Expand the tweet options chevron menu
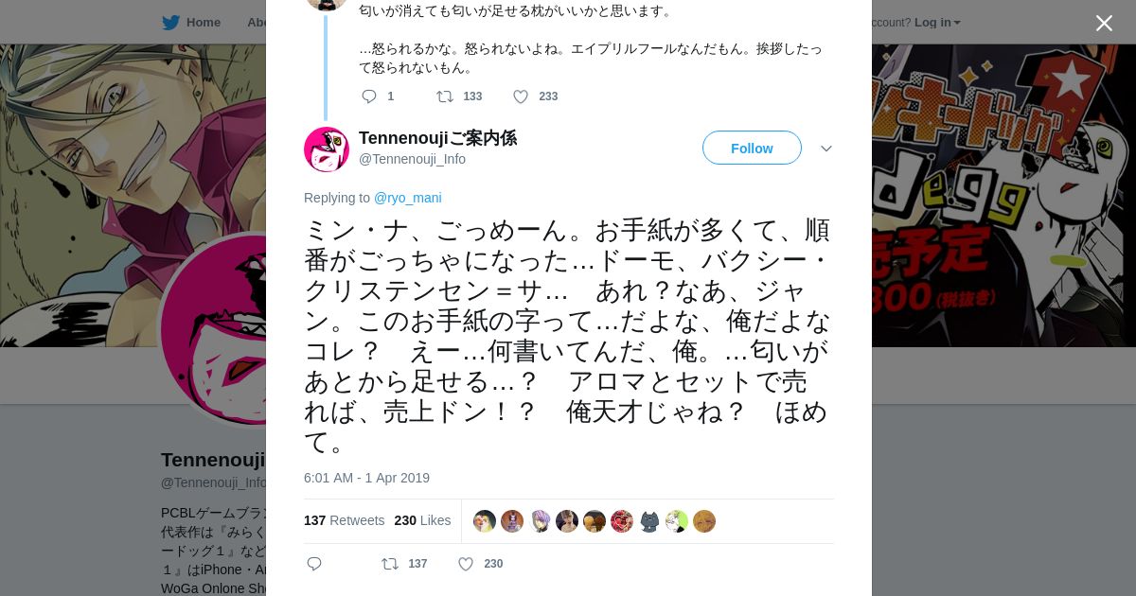This screenshot has height=596, width=1136. tap(825, 149)
